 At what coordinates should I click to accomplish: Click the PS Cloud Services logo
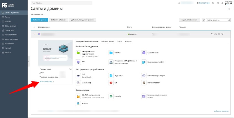coord(8,5)
